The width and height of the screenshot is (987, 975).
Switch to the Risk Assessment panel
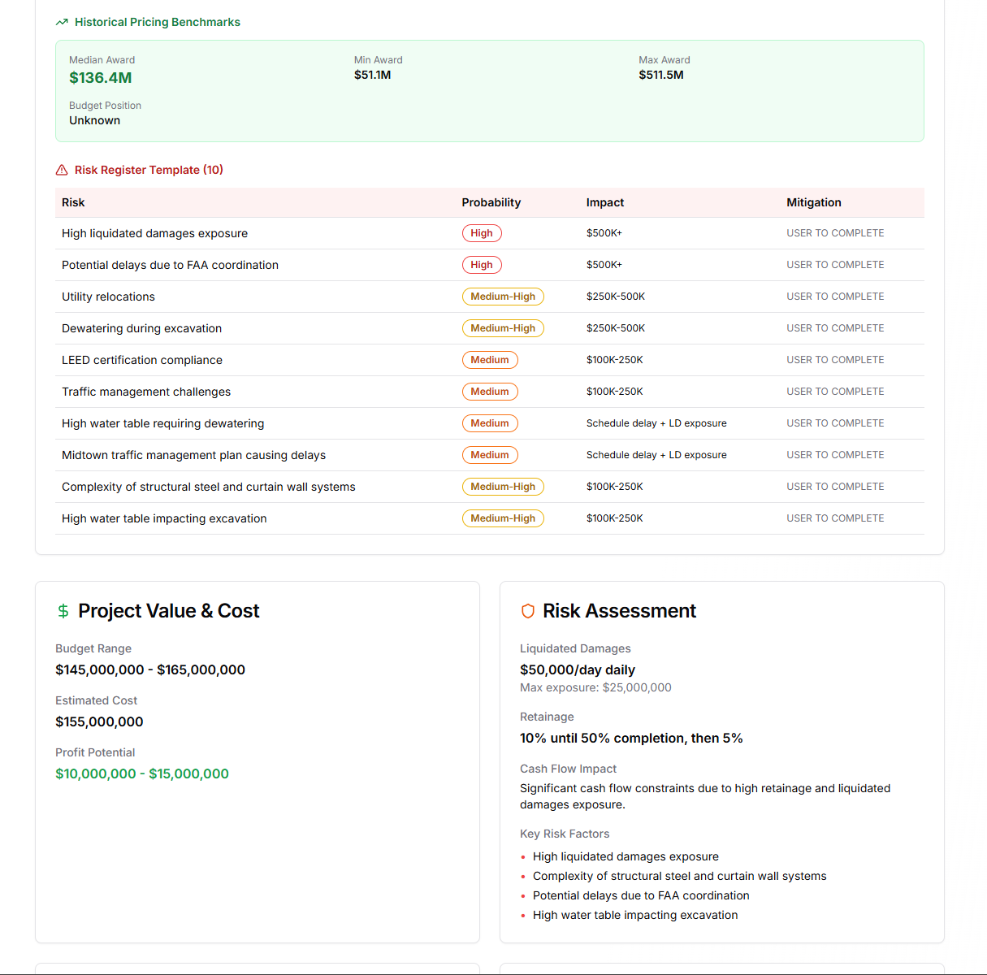click(620, 610)
